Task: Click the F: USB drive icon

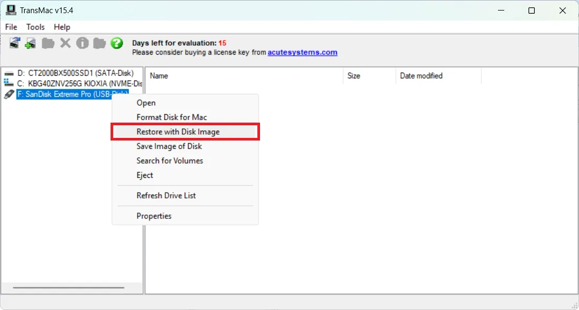Action: [9, 95]
